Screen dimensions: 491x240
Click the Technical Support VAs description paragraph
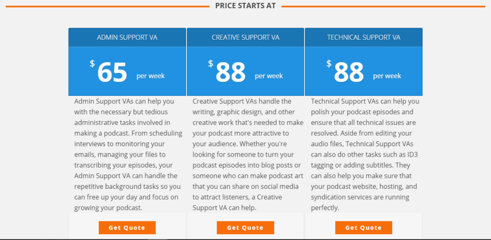365,155
